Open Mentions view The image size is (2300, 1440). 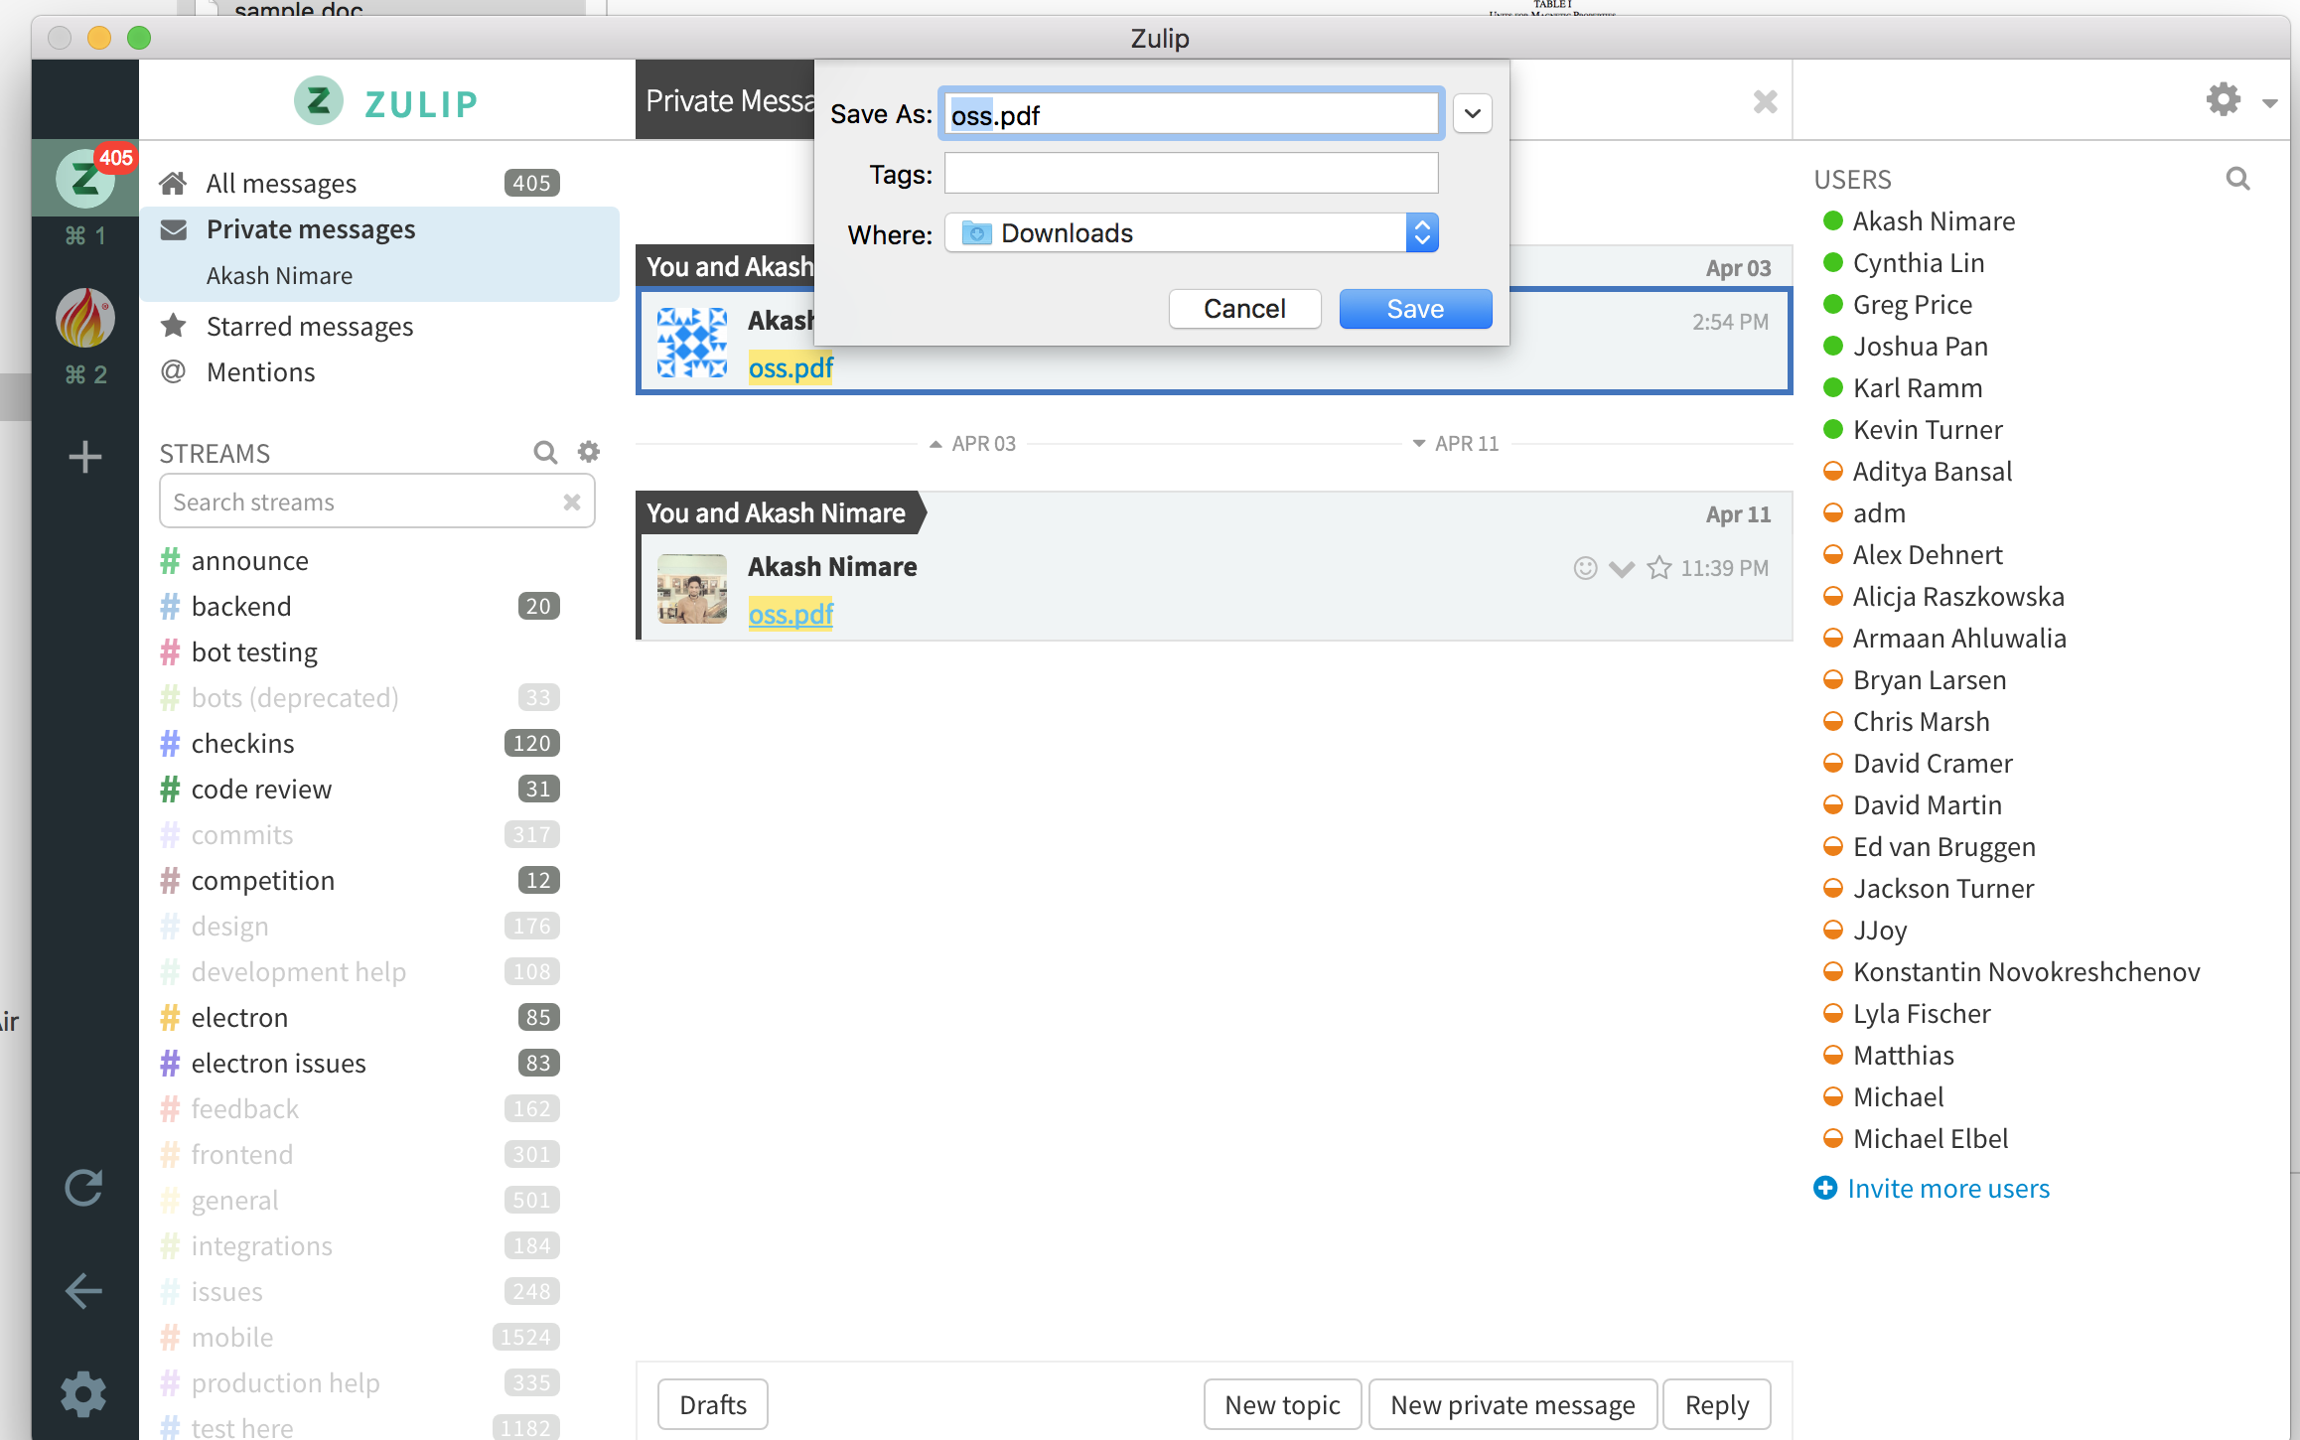click(x=260, y=372)
